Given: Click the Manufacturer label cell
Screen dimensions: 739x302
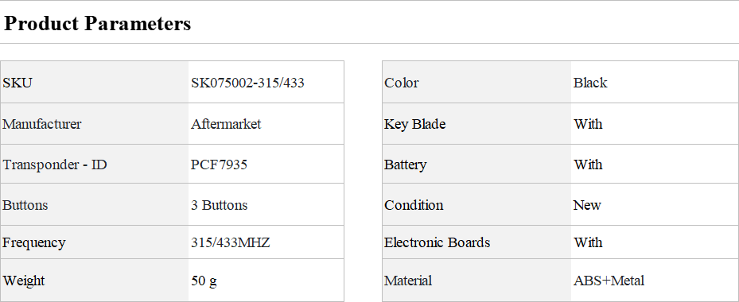Looking at the screenshot, I should pyautogui.click(x=94, y=124).
